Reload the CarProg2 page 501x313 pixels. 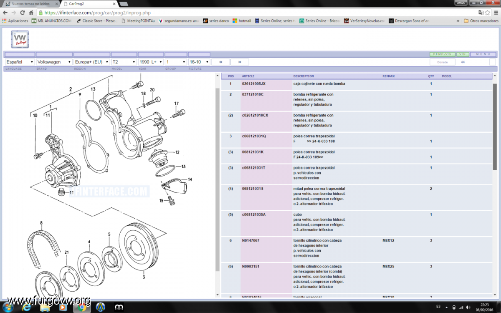tap(23, 13)
